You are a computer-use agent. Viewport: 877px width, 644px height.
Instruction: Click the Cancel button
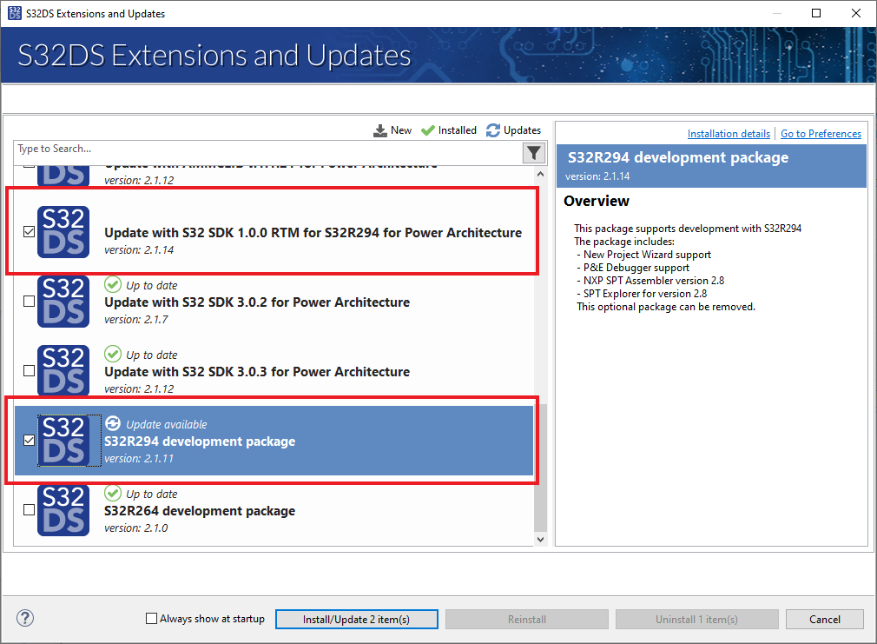824,619
